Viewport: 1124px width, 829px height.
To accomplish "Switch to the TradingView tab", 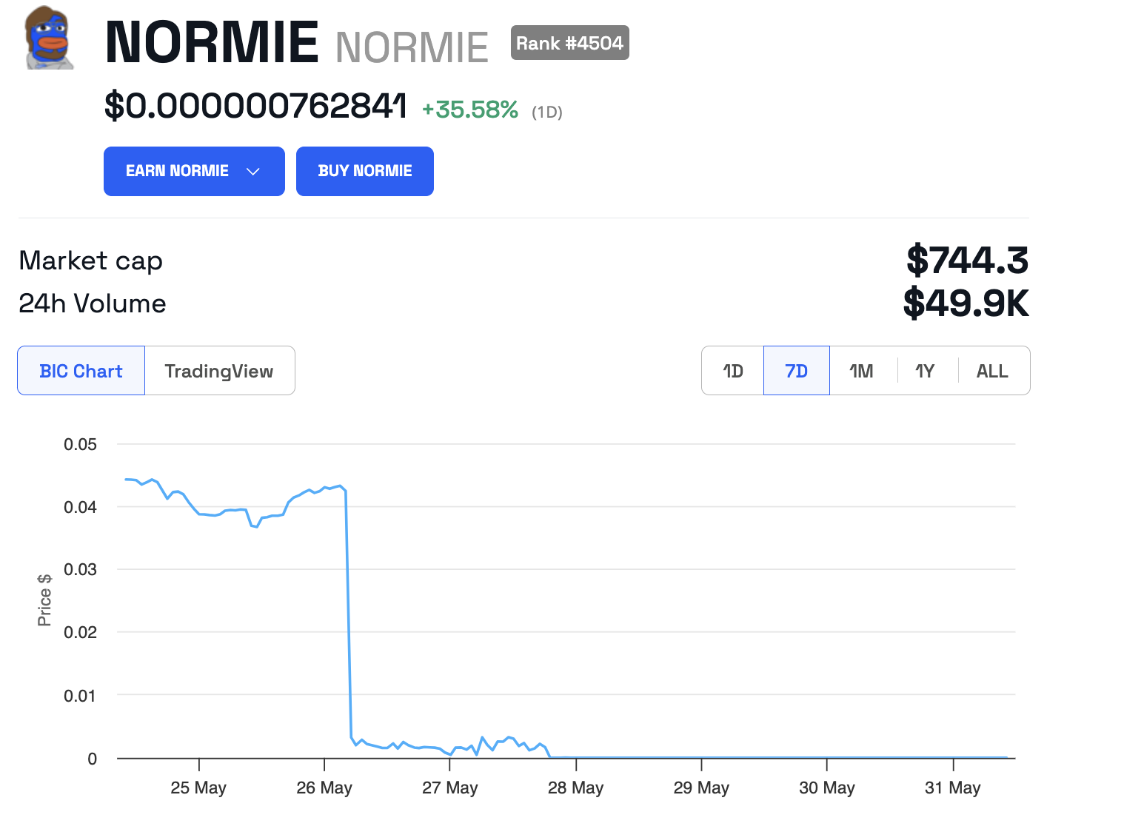I will [219, 371].
